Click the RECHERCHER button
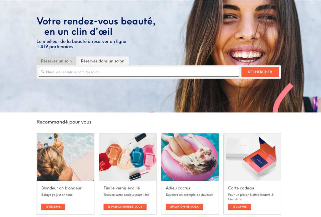Viewport: 321px width, 217px height. [x=260, y=72]
